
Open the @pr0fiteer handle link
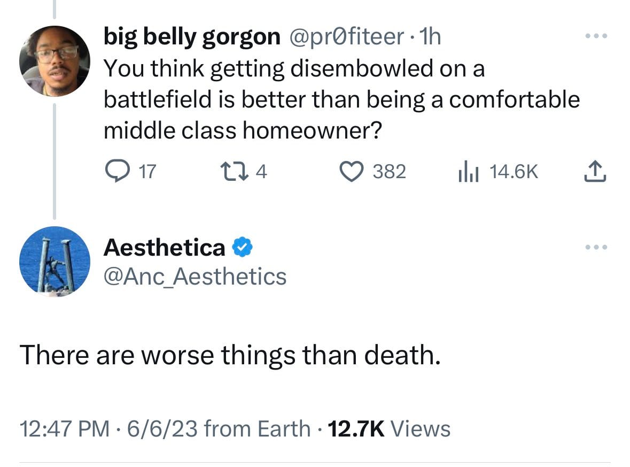[x=346, y=36]
